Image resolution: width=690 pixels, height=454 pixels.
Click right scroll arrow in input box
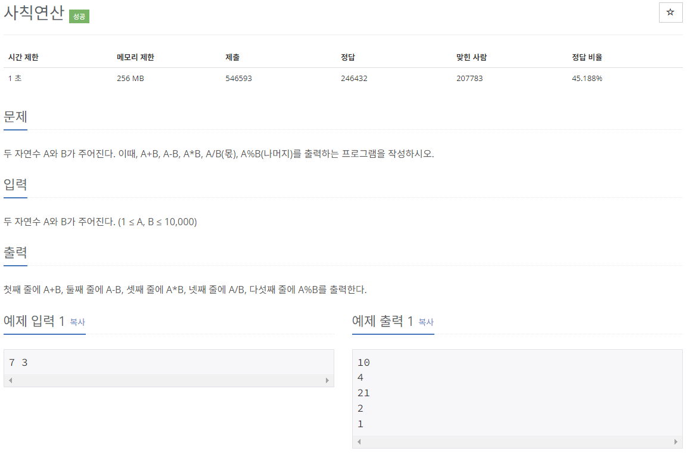327,380
